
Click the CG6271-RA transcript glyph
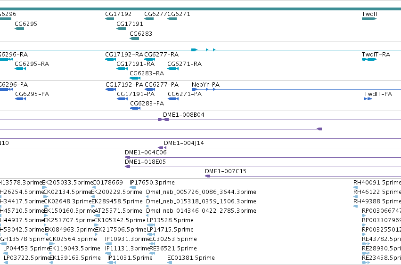(173, 69)
